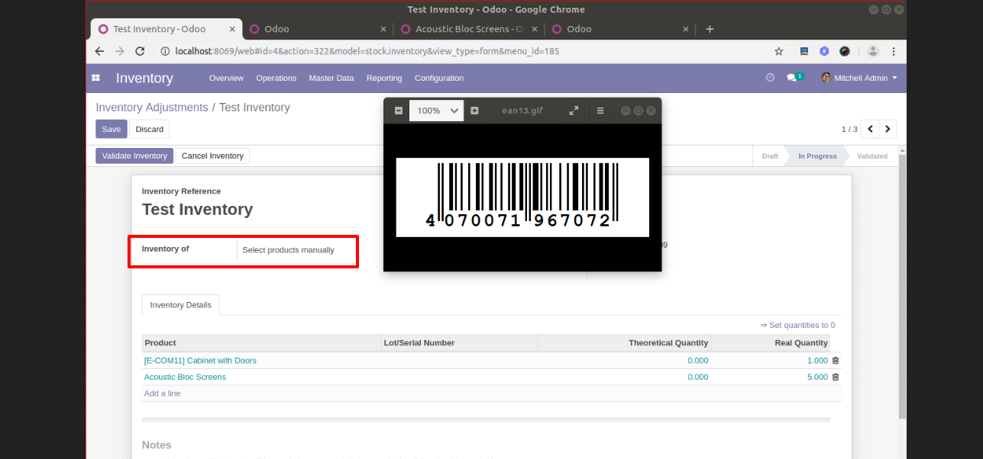983x459 pixels.
Task: Open the Inventory of selection dropdown
Action: (296, 250)
